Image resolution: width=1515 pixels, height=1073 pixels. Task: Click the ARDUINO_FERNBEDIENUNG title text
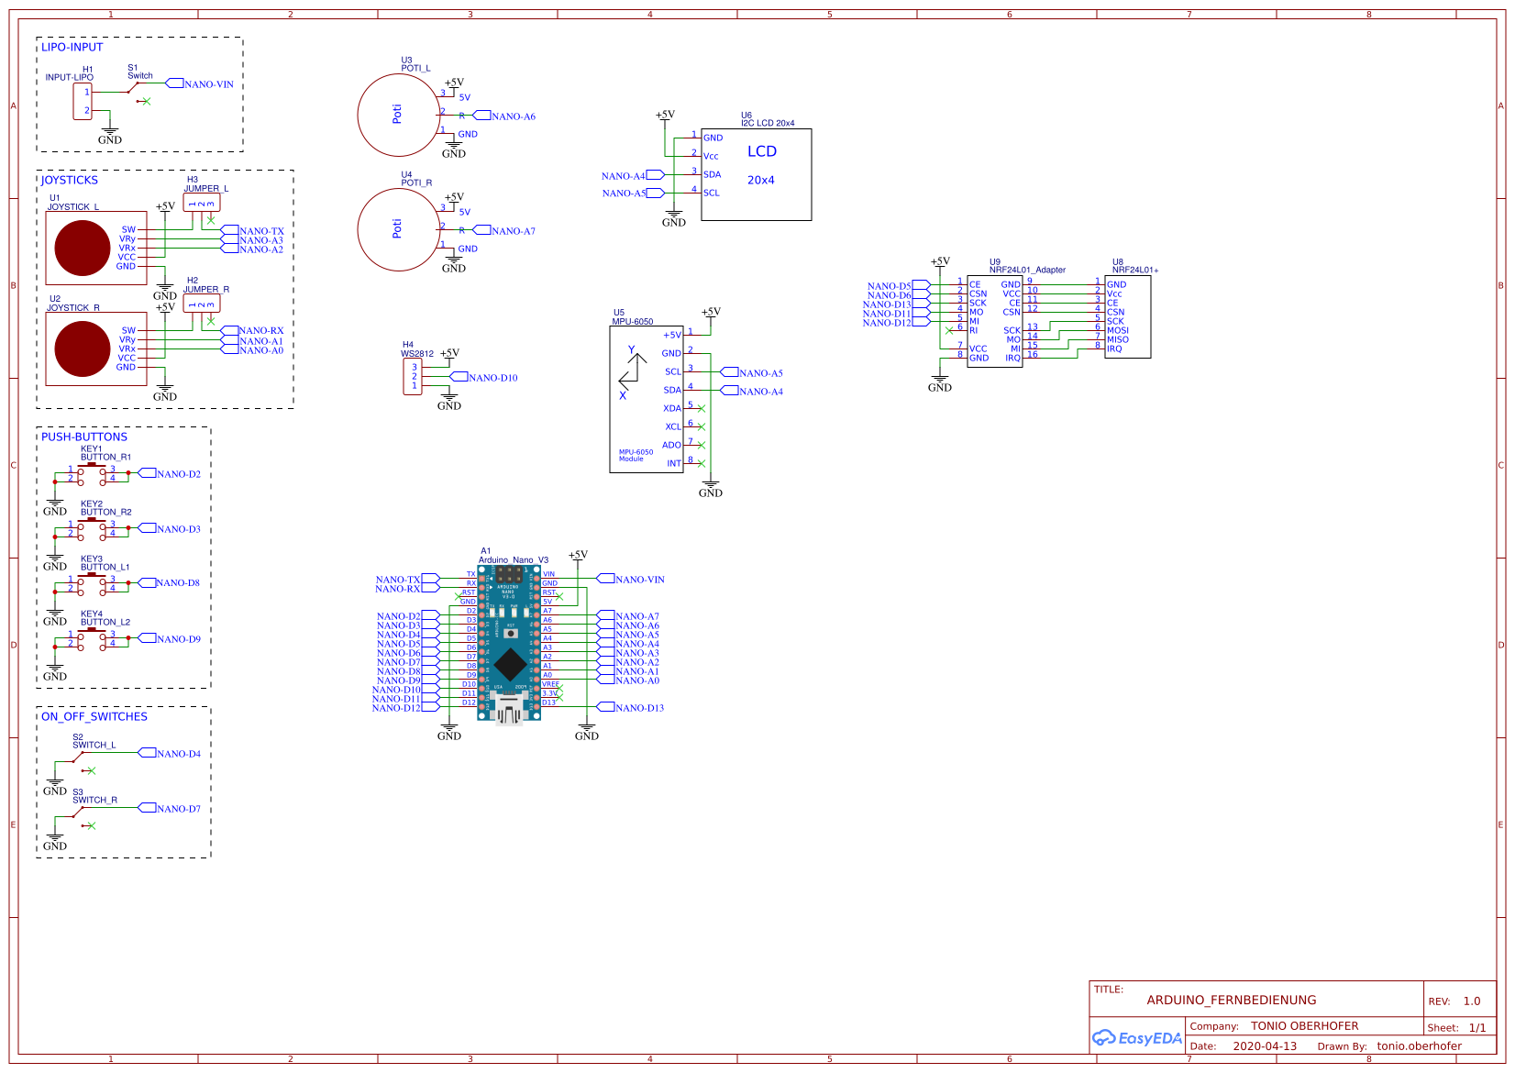click(1231, 1000)
